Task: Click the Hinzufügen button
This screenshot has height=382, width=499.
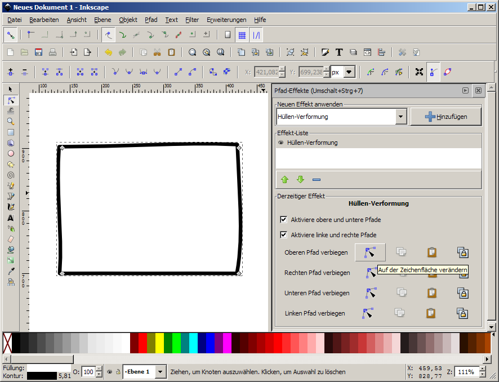Action: [446, 117]
